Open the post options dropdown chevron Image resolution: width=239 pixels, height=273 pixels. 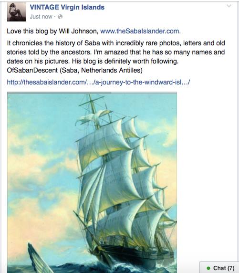pyautogui.click(x=229, y=6)
